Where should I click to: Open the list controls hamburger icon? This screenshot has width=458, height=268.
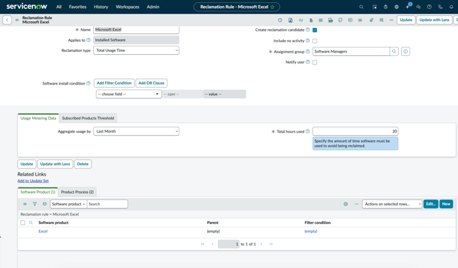tap(25, 204)
